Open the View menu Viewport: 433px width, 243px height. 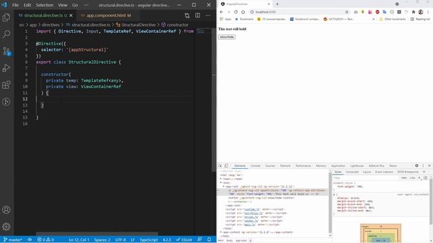click(x=63, y=5)
